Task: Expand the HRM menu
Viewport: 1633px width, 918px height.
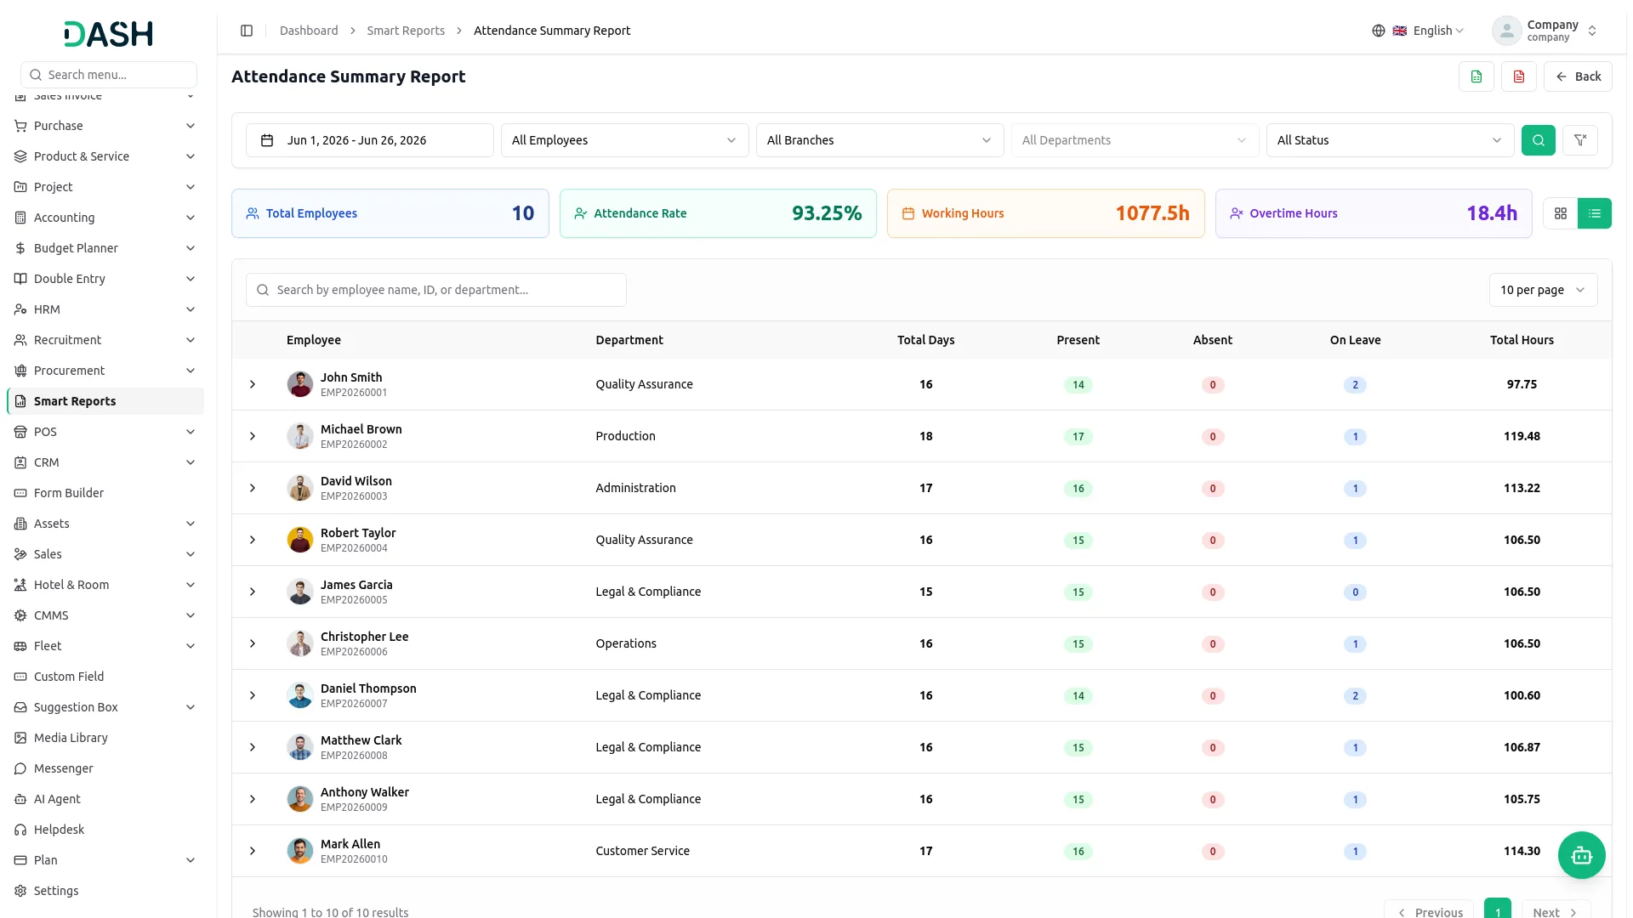Action: 105,309
